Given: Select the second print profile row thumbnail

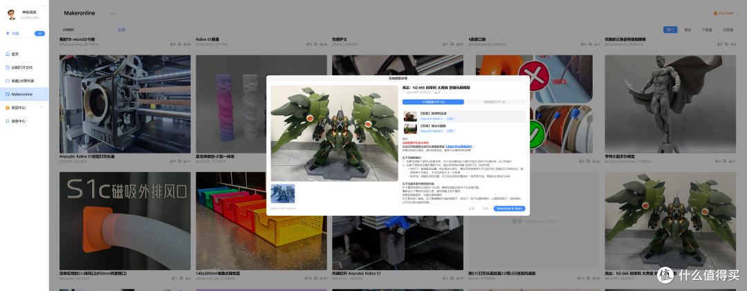Looking at the screenshot, I should [410, 129].
